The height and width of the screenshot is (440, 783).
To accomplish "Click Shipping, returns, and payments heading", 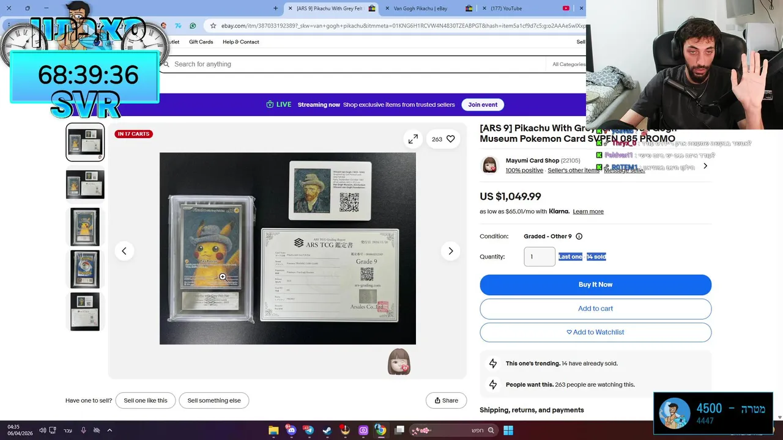I will 532,410.
